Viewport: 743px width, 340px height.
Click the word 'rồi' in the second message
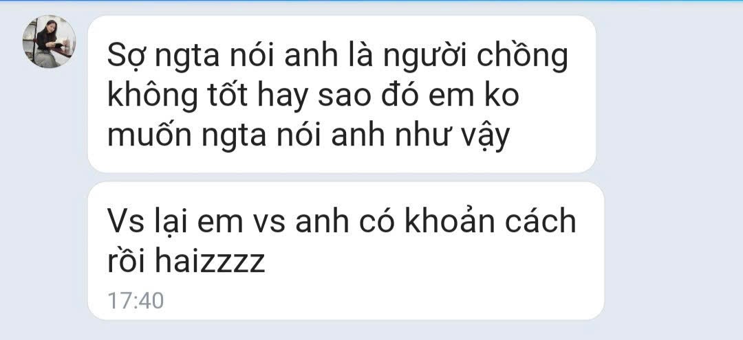(126, 262)
